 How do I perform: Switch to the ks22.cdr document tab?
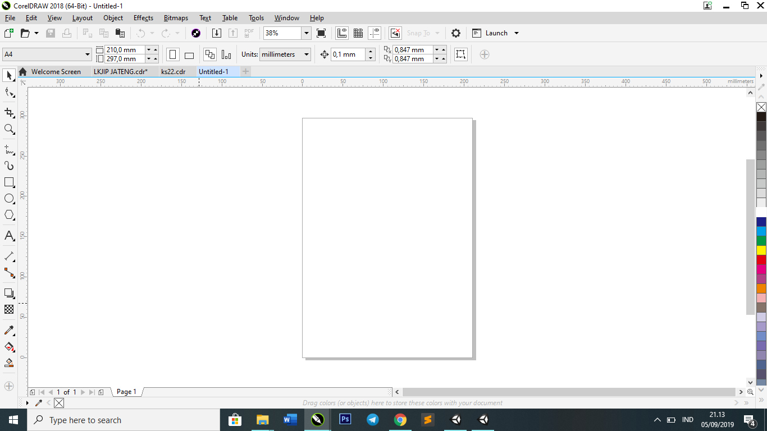click(x=174, y=71)
